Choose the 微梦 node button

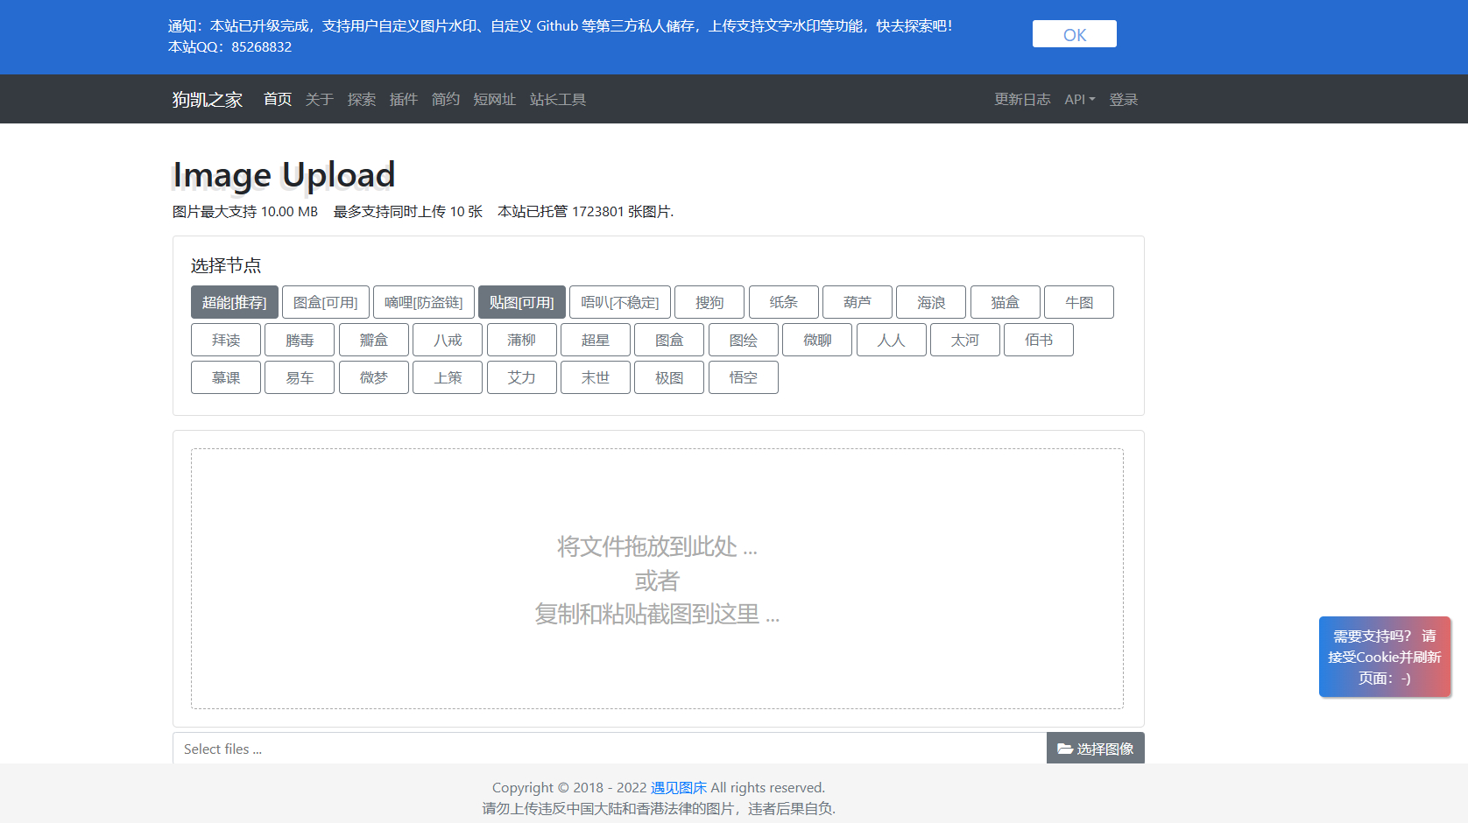374,377
